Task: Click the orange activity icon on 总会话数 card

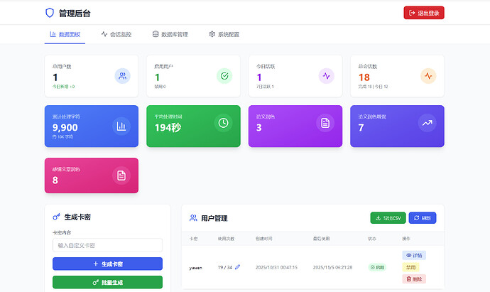Action: 428,76
